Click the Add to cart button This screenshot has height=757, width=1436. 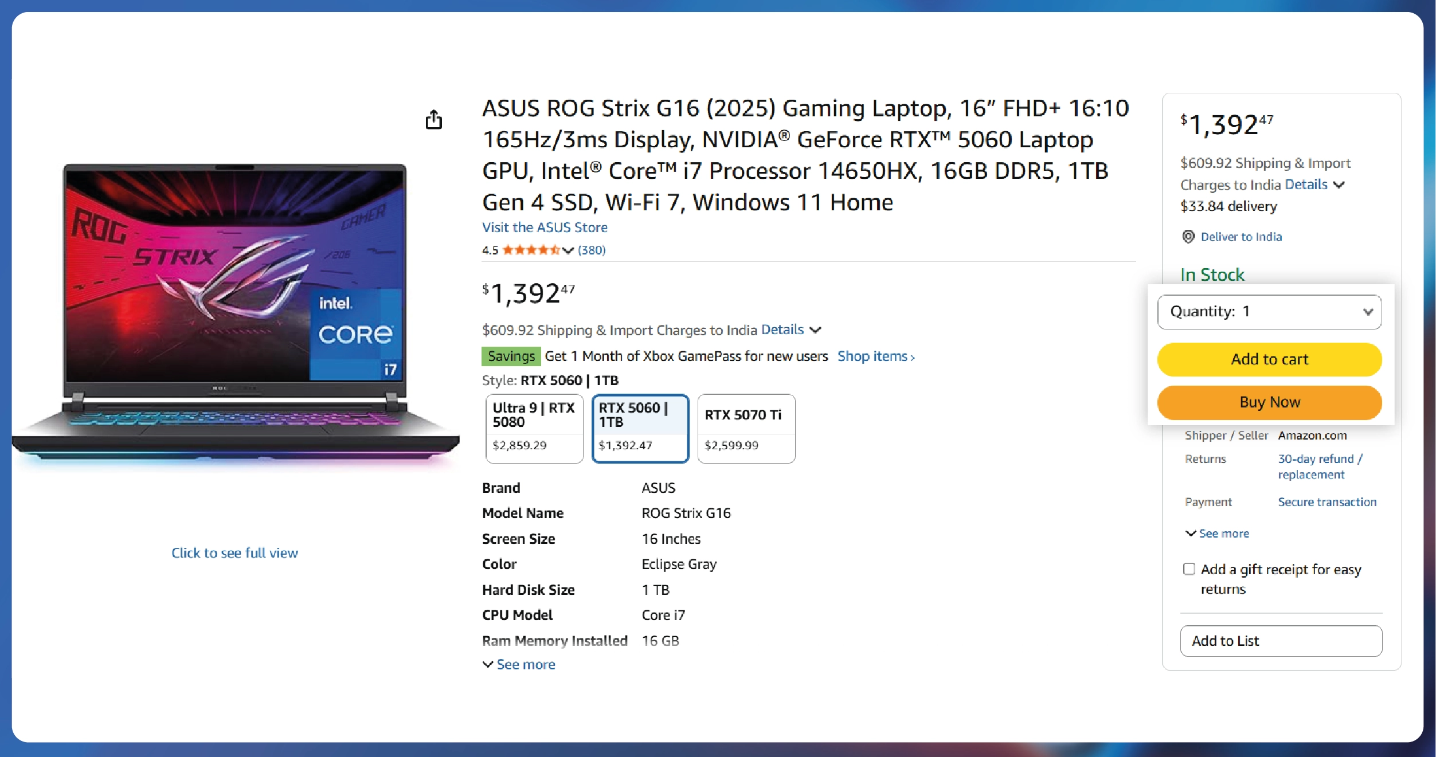(x=1269, y=359)
